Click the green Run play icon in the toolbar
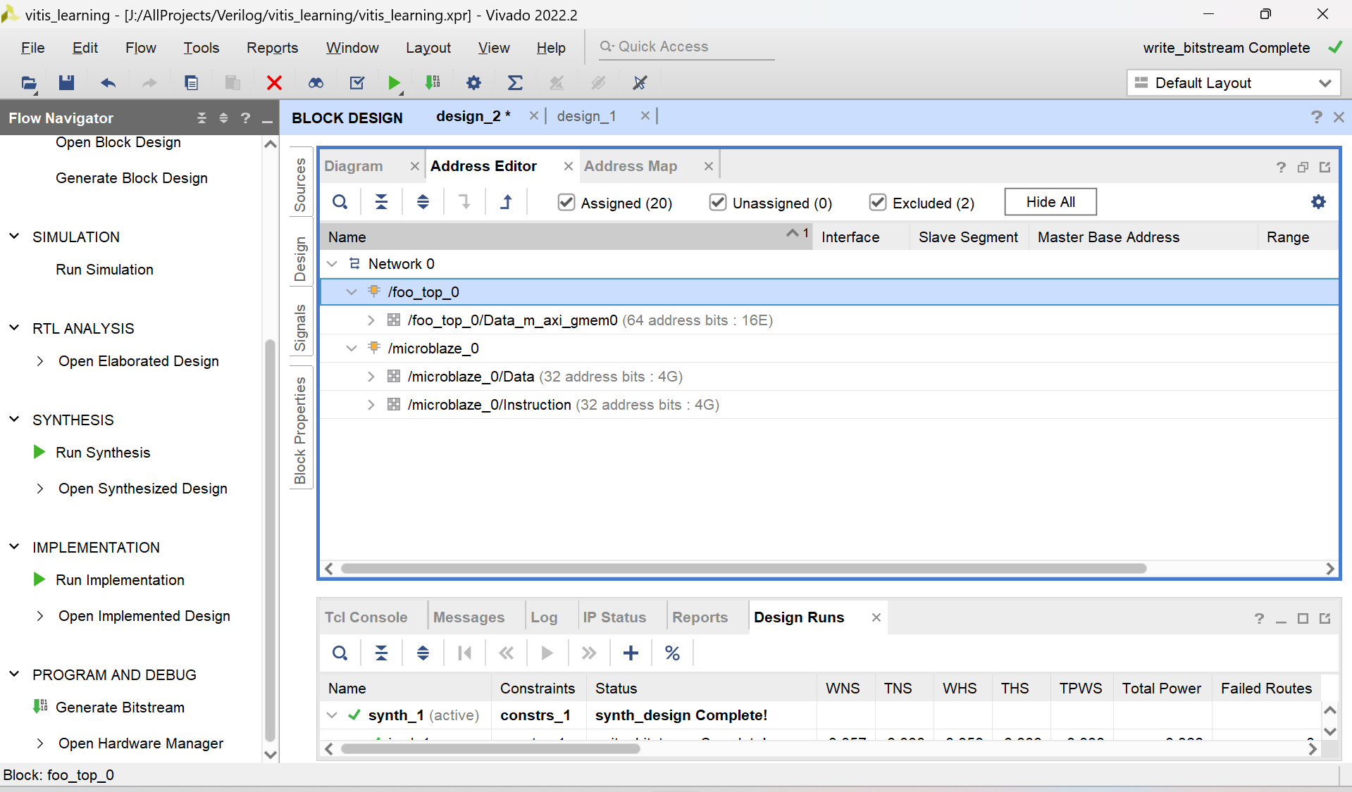 [x=394, y=83]
